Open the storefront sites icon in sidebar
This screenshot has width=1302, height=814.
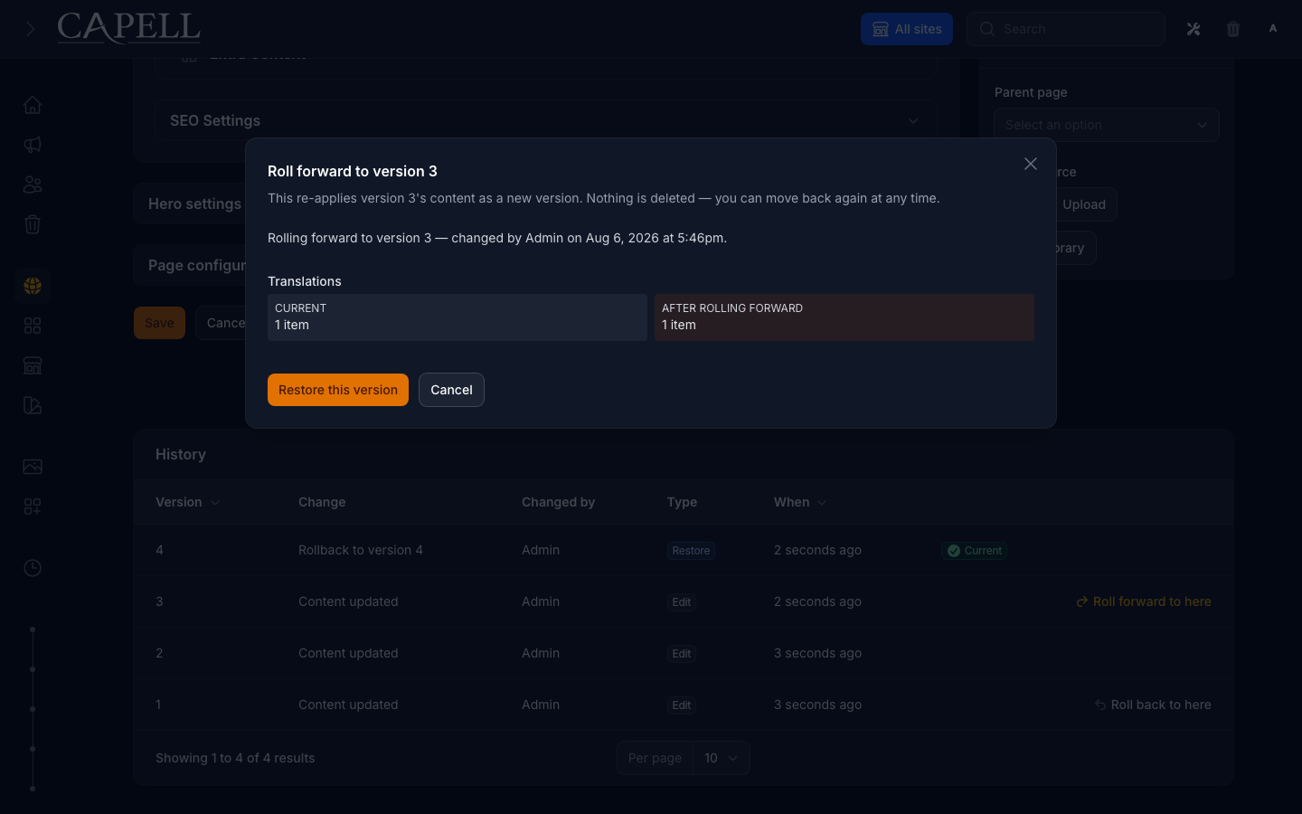click(x=33, y=365)
